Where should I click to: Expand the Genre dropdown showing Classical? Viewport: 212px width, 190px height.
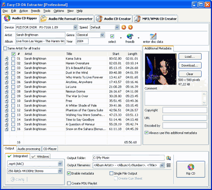pyautogui.click(x=102, y=35)
